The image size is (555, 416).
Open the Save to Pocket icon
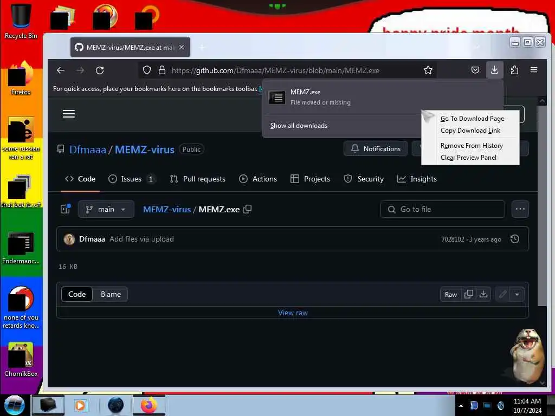[475, 70]
